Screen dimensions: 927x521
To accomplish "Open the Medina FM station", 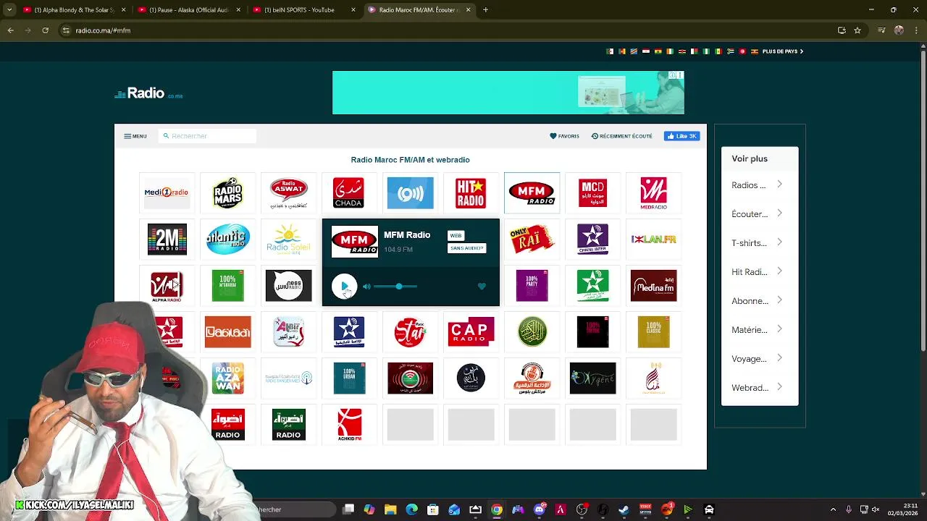I will coord(653,285).
